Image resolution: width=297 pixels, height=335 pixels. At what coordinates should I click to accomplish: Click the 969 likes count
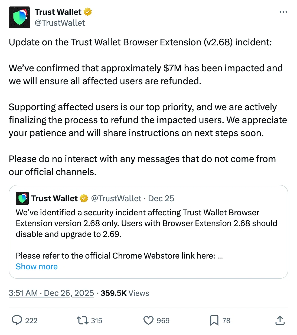(x=163, y=321)
